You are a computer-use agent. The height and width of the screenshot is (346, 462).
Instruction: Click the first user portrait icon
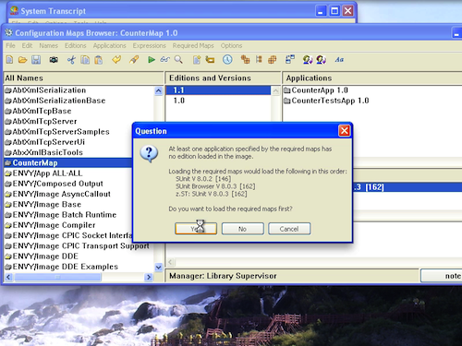click(x=308, y=59)
